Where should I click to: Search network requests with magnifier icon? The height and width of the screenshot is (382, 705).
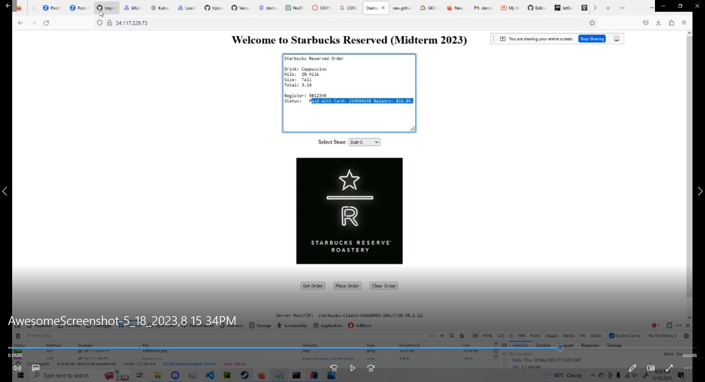[452, 336]
